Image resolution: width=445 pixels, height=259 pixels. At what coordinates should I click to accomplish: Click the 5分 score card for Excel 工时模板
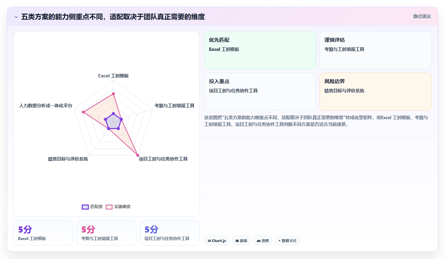[43, 233]
